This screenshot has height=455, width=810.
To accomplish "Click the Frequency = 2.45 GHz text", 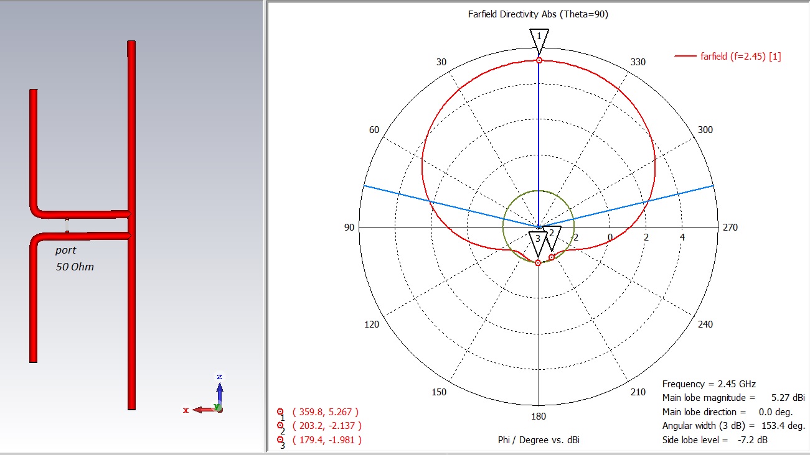I will tap(709, 384).
